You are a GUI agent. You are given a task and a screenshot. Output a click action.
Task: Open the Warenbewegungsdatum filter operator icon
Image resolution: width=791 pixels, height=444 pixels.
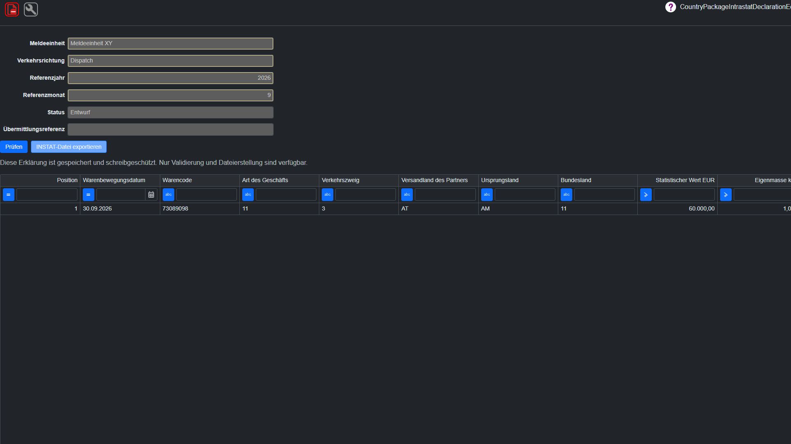[89, 194]
